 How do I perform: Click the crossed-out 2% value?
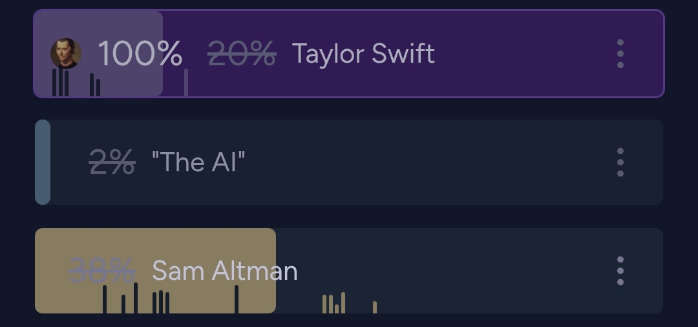(112, 162)
